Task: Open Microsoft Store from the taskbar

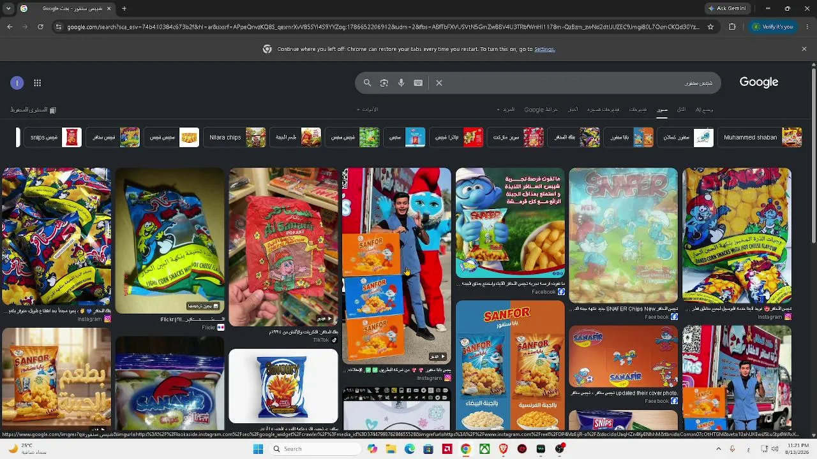Action: tap(428, 449)
